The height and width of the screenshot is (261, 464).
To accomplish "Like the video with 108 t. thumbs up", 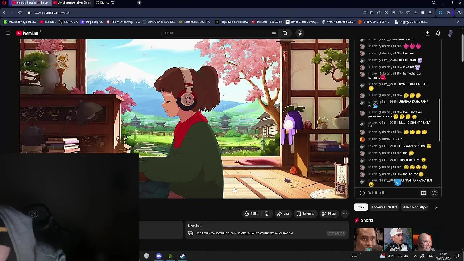I will [251, 214].
